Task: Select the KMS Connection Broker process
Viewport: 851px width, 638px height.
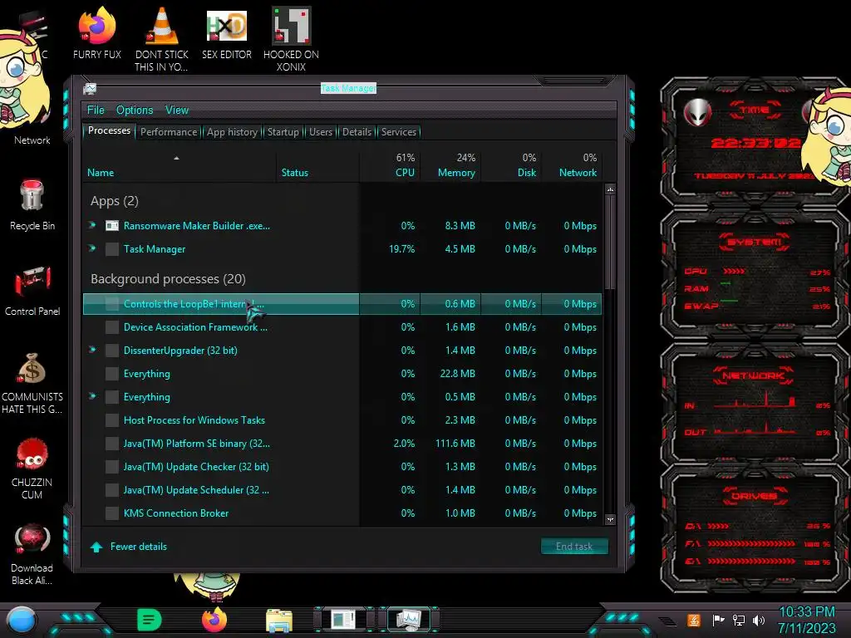Action: point(342,513)
